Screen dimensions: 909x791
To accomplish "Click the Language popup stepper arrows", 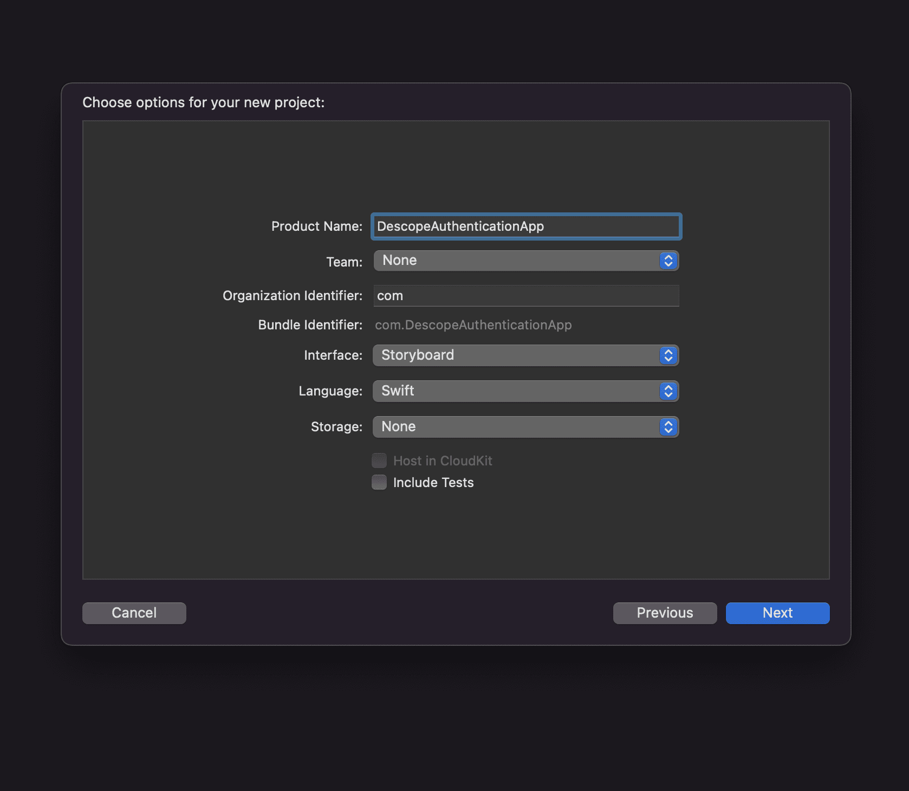I will (x=668, y=391).
